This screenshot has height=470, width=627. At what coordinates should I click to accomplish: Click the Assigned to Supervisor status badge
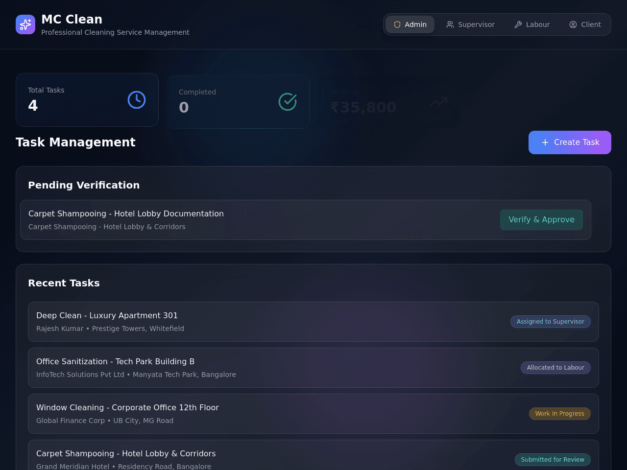(x=551, y=322)
